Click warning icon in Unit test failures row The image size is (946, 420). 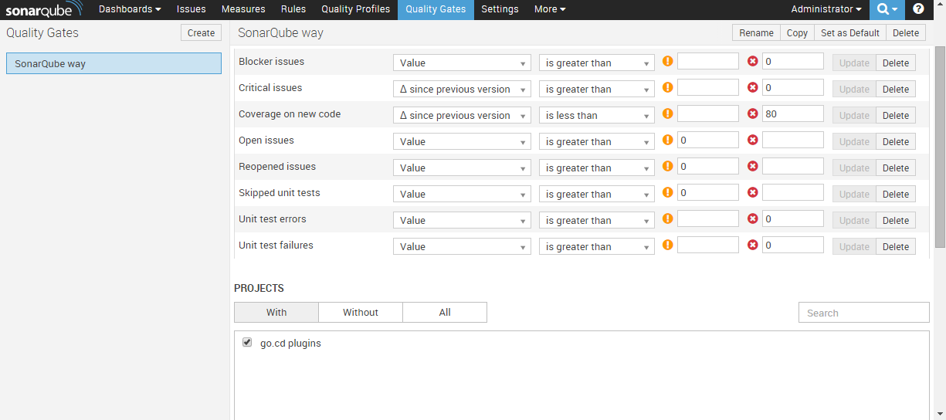(x=668, y=245)
